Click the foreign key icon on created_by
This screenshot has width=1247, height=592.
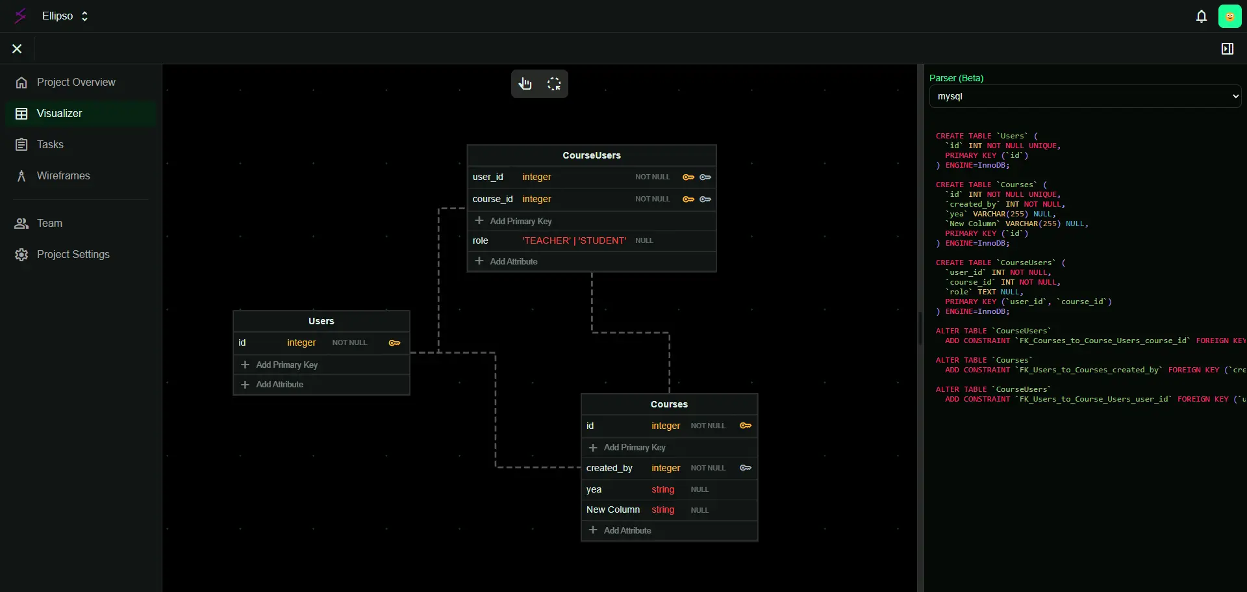click(x=746, y=468)
